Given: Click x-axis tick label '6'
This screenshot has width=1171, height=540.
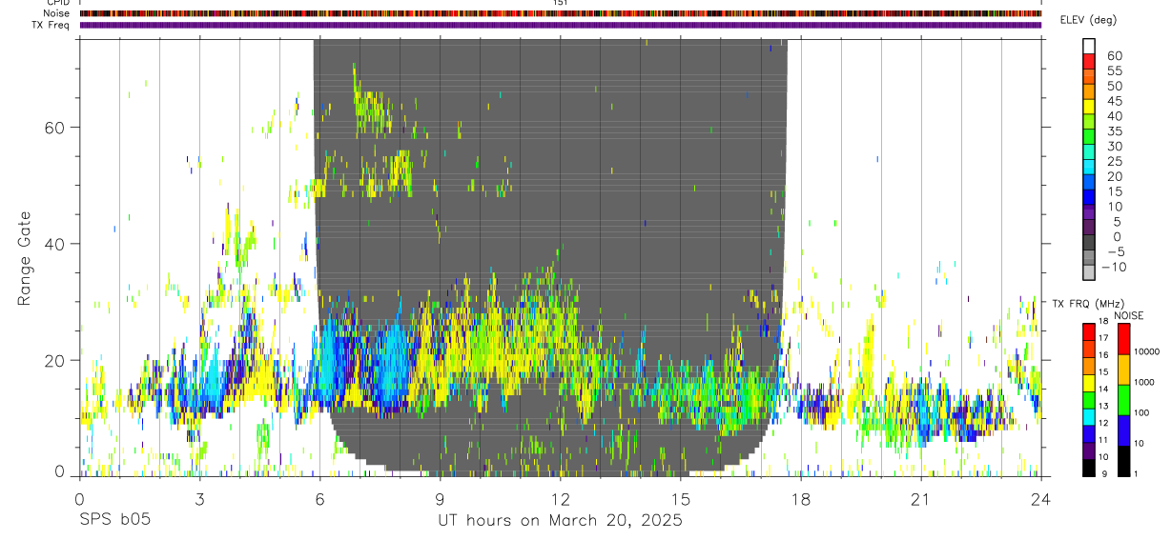Looking at the screenshot, I should pyautogui.click(x=319, y=499).
